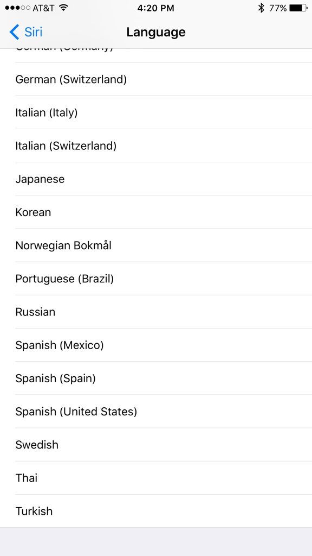Select German (Switzerland) language
Screen dimensions: 312x556
tap(156, 79)
